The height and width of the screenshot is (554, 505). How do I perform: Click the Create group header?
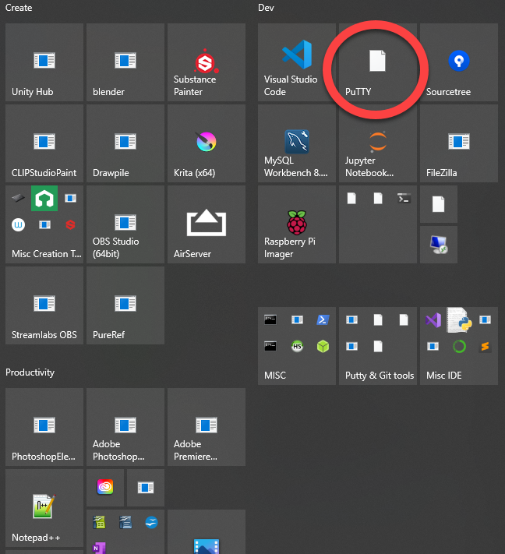(19, 8)
